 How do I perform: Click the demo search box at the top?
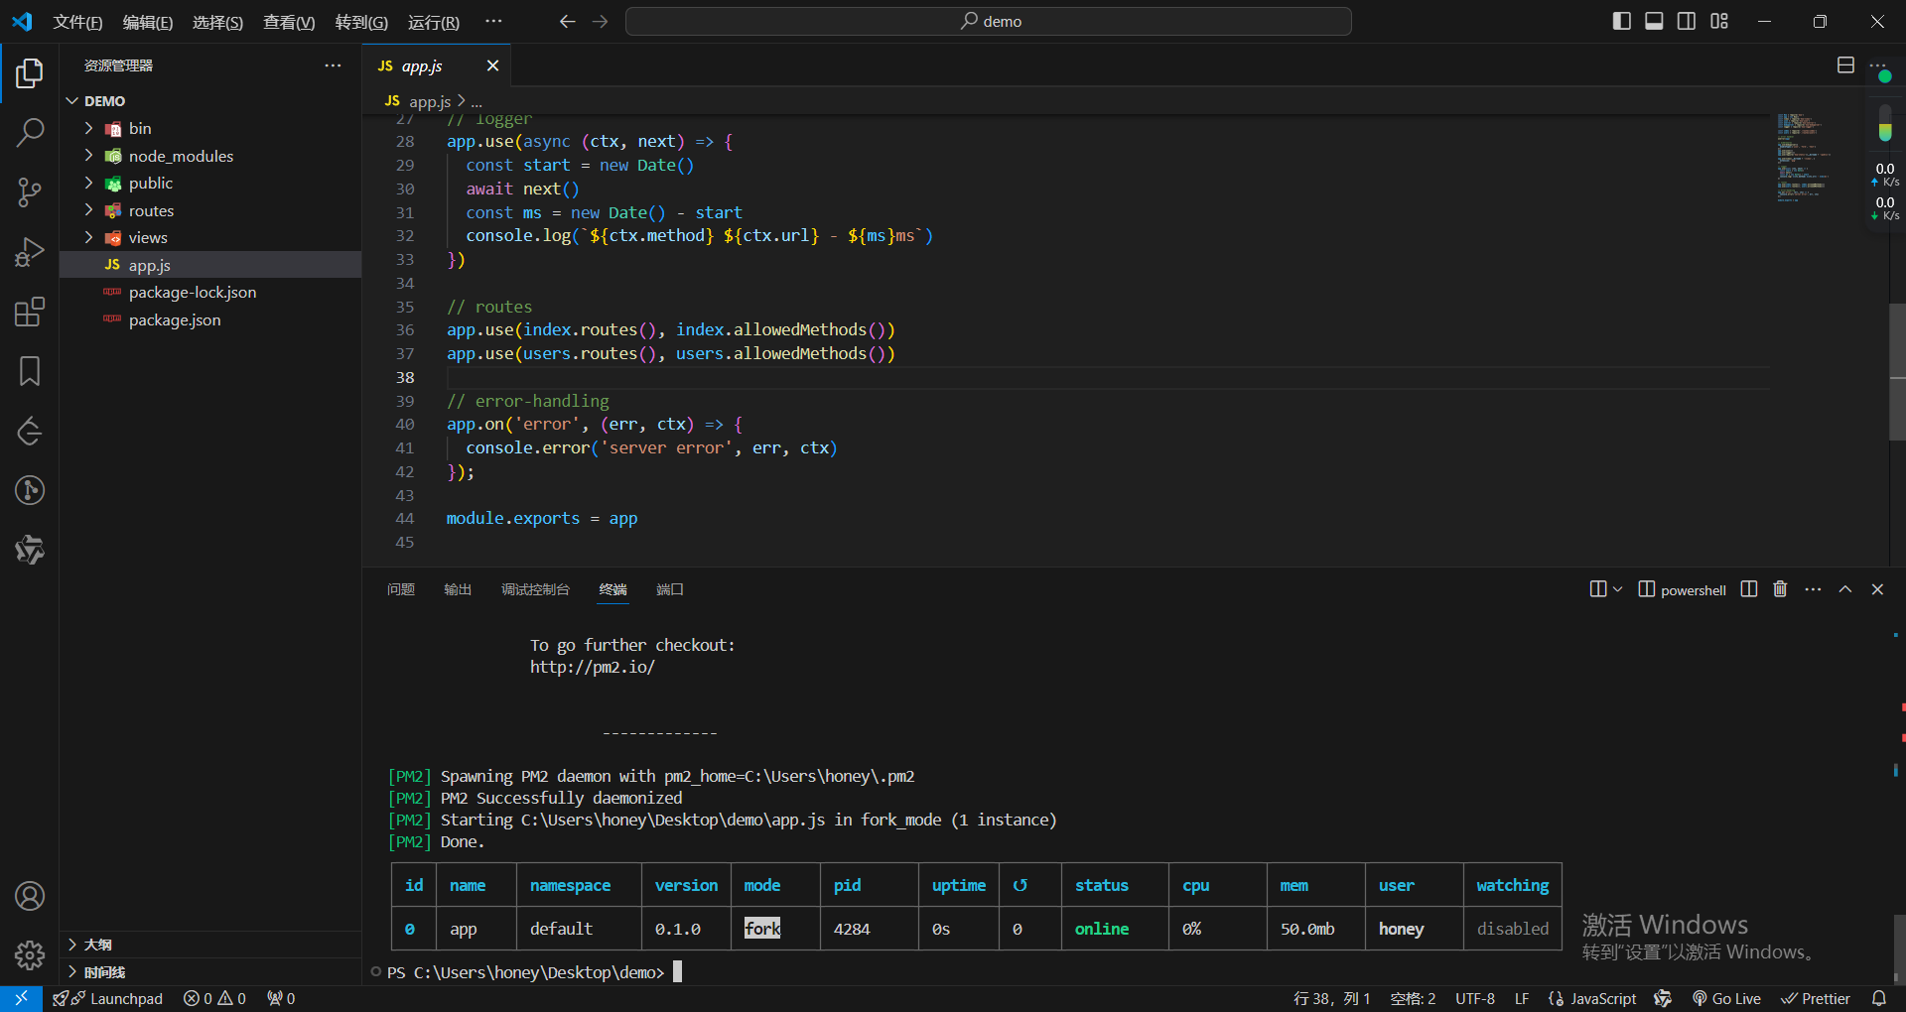pos(988,20)
